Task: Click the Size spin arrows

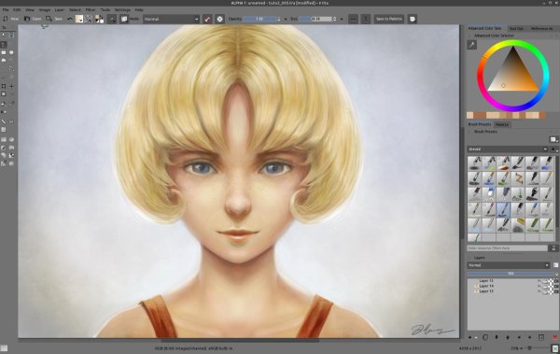Action: point(335,19)
